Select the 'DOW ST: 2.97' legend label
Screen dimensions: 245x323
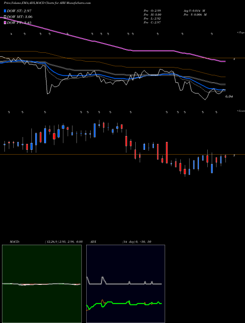19,11
